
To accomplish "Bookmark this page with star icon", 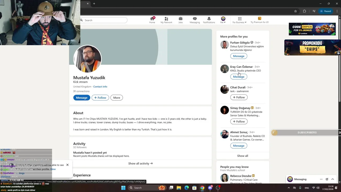I will pos(295,11).
